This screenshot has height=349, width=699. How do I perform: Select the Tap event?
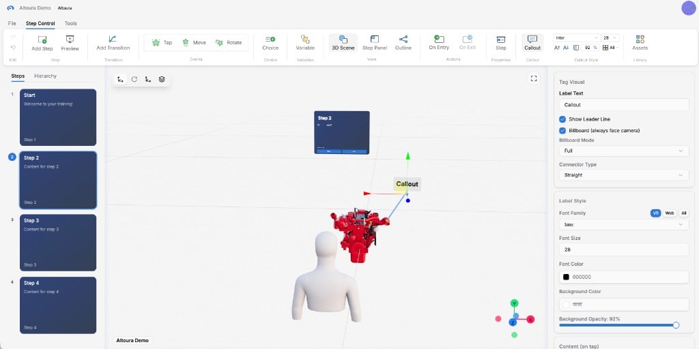[x=162, y=43]
